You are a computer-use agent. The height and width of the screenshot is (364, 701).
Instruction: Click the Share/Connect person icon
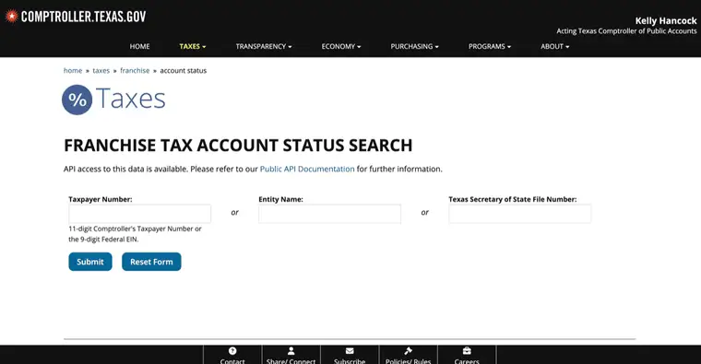(x=291, y=351)
